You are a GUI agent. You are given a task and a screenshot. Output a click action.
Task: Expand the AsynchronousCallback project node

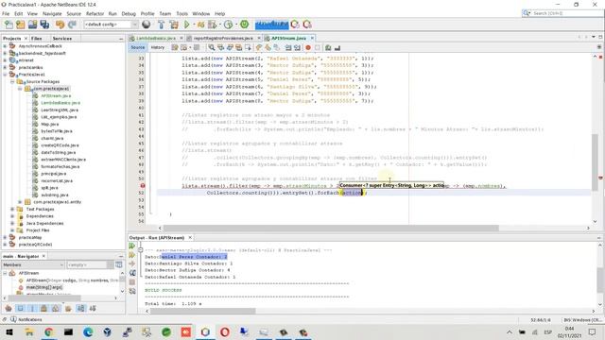(5, 46)
